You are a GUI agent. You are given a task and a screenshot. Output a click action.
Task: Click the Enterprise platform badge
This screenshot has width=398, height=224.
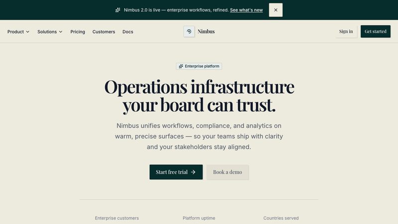(x=199, y=66)
